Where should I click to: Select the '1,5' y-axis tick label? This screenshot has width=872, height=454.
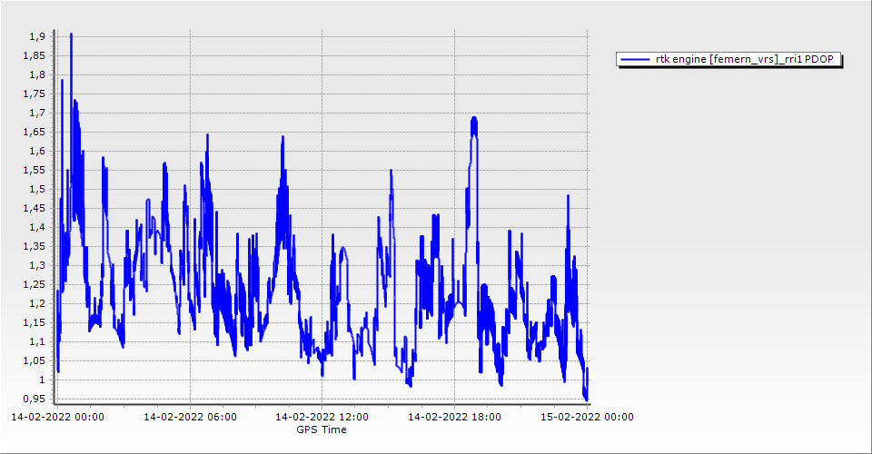(x=36, y=189)
